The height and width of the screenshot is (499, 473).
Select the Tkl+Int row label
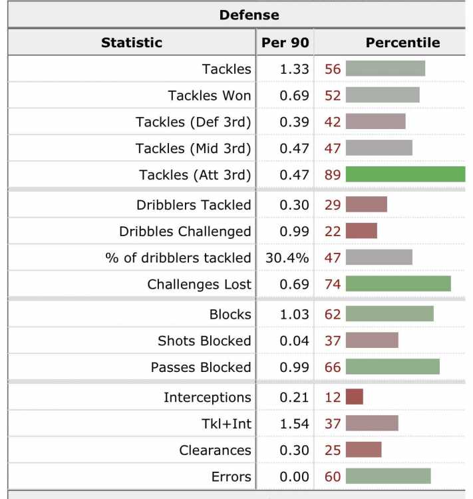[x=226, y=424]
